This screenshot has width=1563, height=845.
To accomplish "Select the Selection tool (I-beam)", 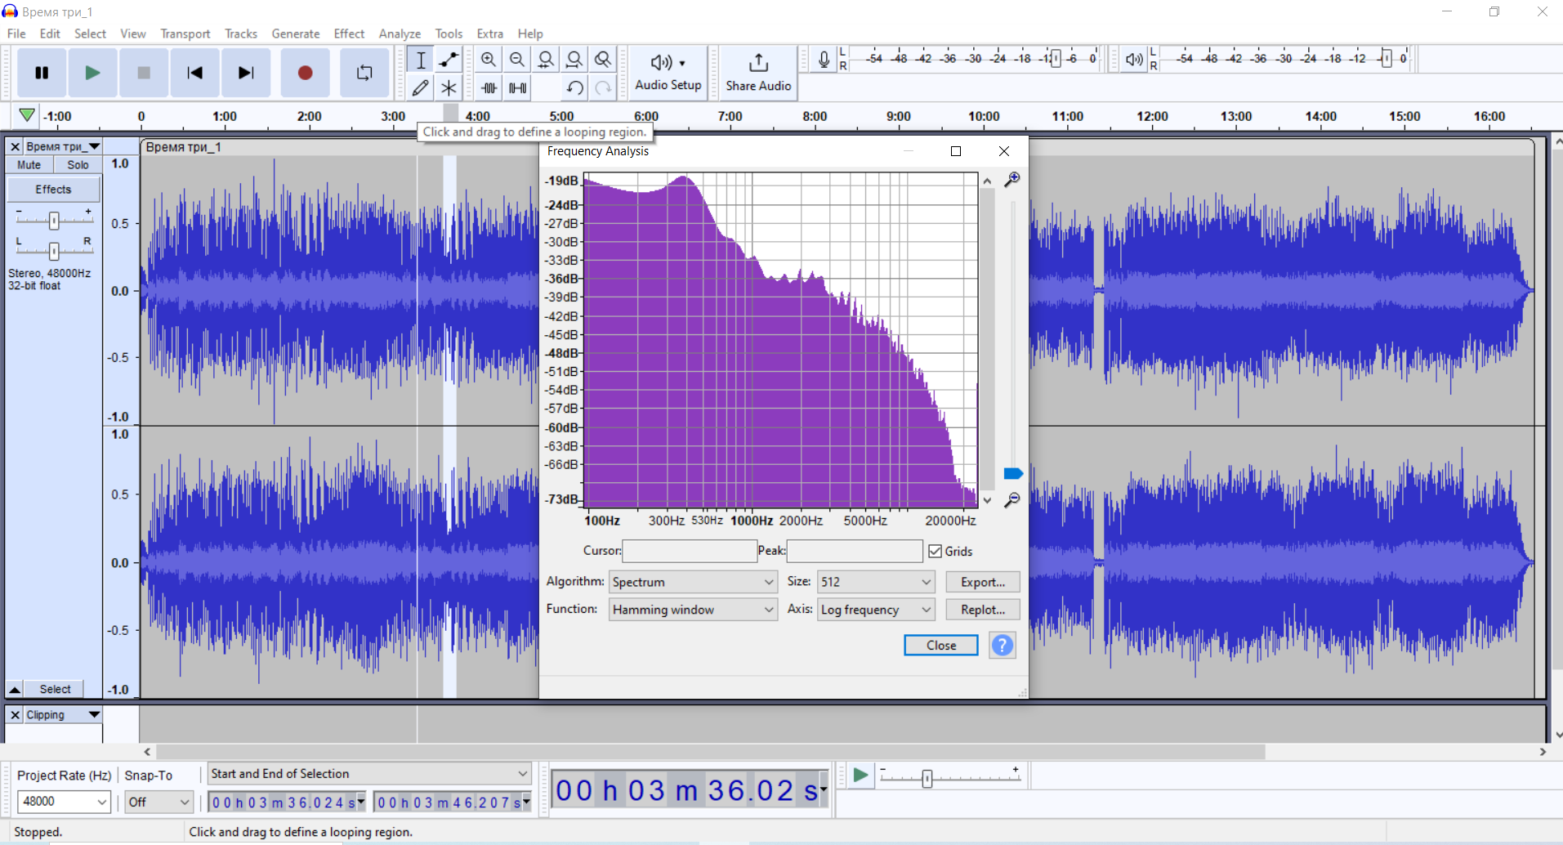I will pyautogui.click(x=421, y=60).
